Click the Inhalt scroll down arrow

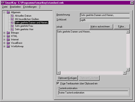128,69
